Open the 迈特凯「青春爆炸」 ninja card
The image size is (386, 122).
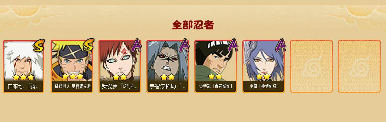[x=216, y=66]
